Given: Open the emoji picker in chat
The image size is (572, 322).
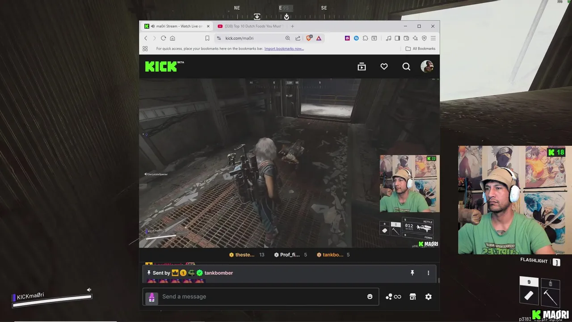Looking at the screenshot, I should [x=370, y=297].
